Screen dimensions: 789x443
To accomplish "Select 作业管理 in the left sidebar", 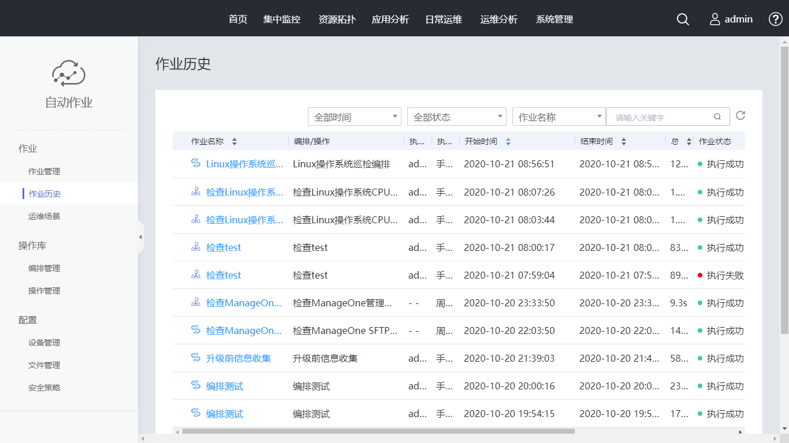I will 44,171.
